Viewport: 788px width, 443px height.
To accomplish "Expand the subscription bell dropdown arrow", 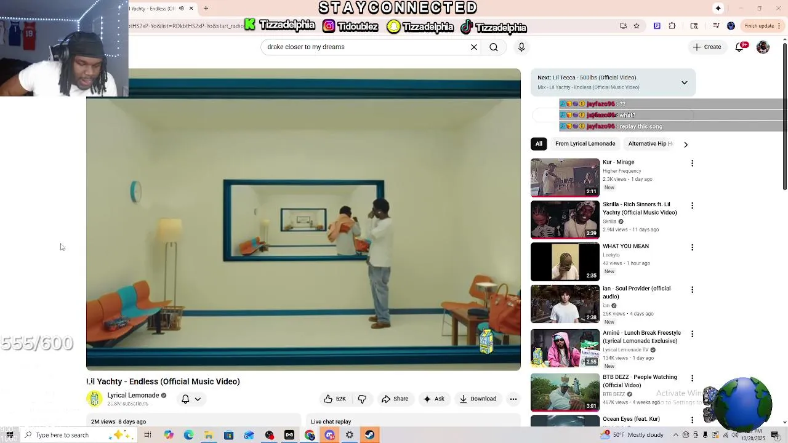I will (198, 399).
